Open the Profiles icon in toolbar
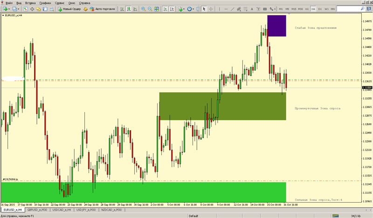Image resolution: width=373 pixels, height=218 pixels. pyautogui.click(x=14, y=9)
